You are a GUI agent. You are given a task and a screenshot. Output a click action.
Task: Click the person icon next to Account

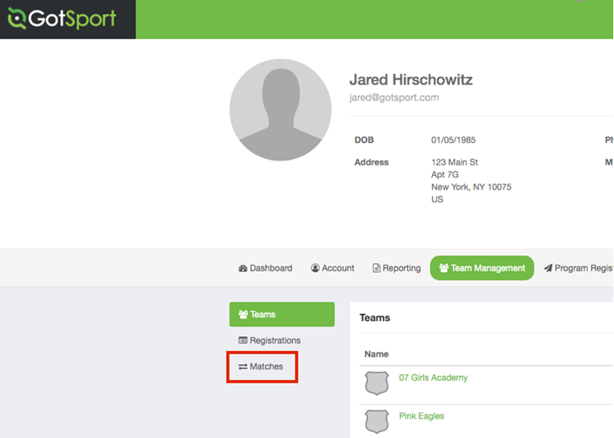pos(314,267)
